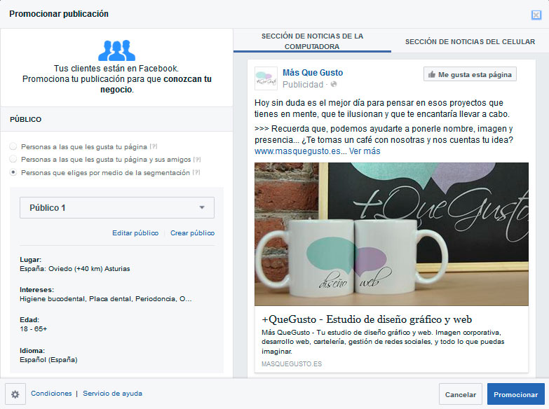This screenshot has width=549, height=409.
Task: Click the people group icon at top
Action: tap(116, 50)
